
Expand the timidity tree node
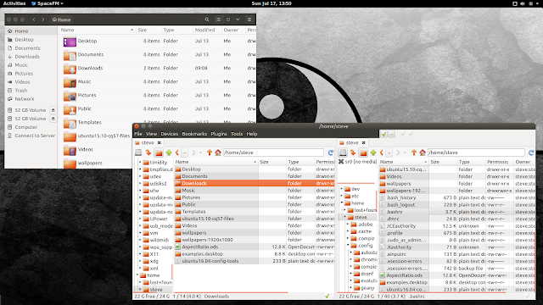(140, 162)
